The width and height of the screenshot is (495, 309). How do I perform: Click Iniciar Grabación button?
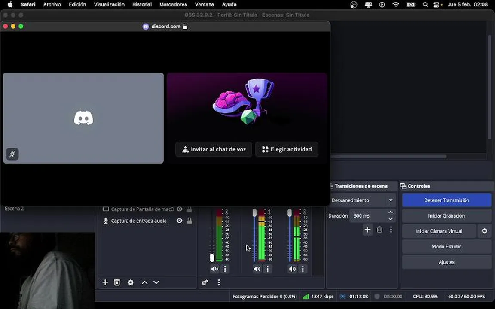[x=447, y=216]
